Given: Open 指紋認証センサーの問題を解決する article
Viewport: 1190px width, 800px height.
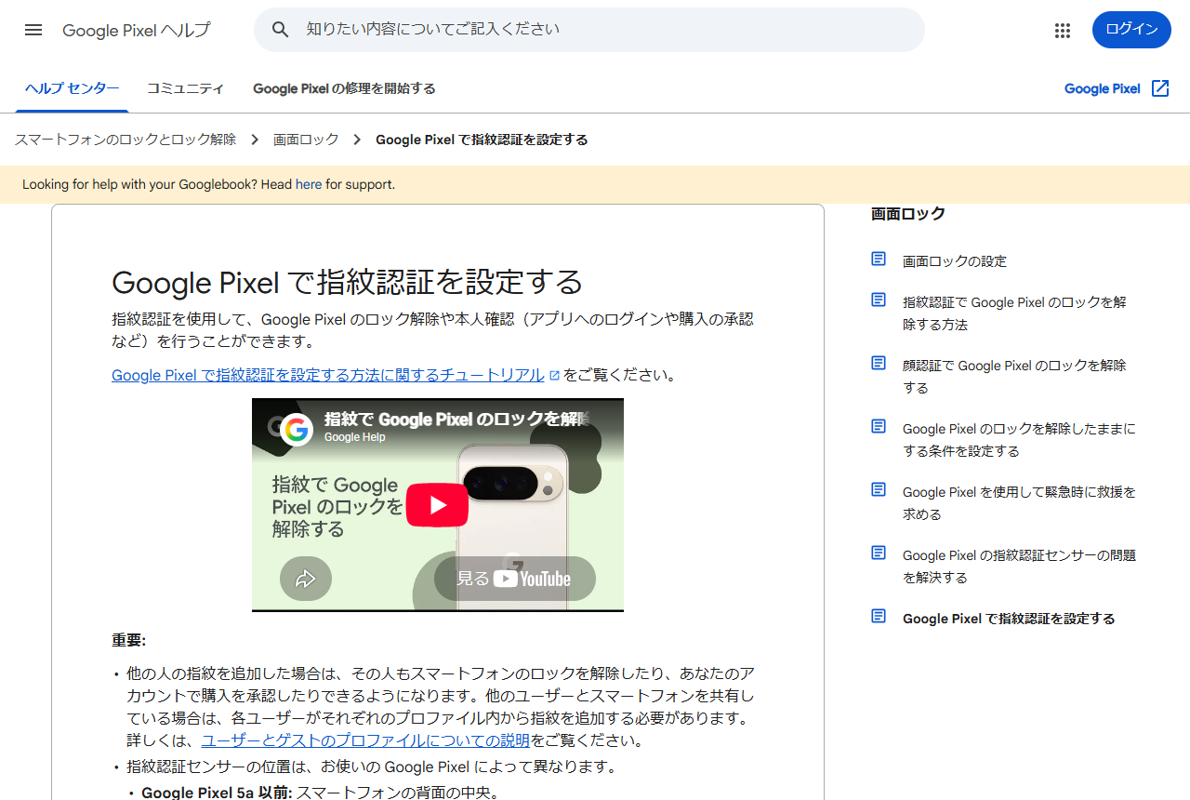Looking at the screenshot, I should coord(1019,567).
